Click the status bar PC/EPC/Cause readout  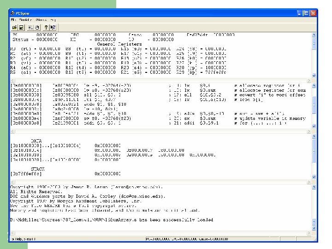point(187,239)
